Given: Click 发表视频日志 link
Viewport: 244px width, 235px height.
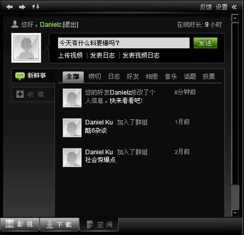Looking at the screenshot, I should pyautogui.click(x=141, y=56).
